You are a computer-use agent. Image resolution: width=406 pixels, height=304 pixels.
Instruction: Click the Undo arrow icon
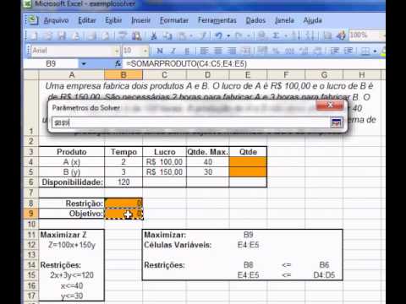point(219,35)
